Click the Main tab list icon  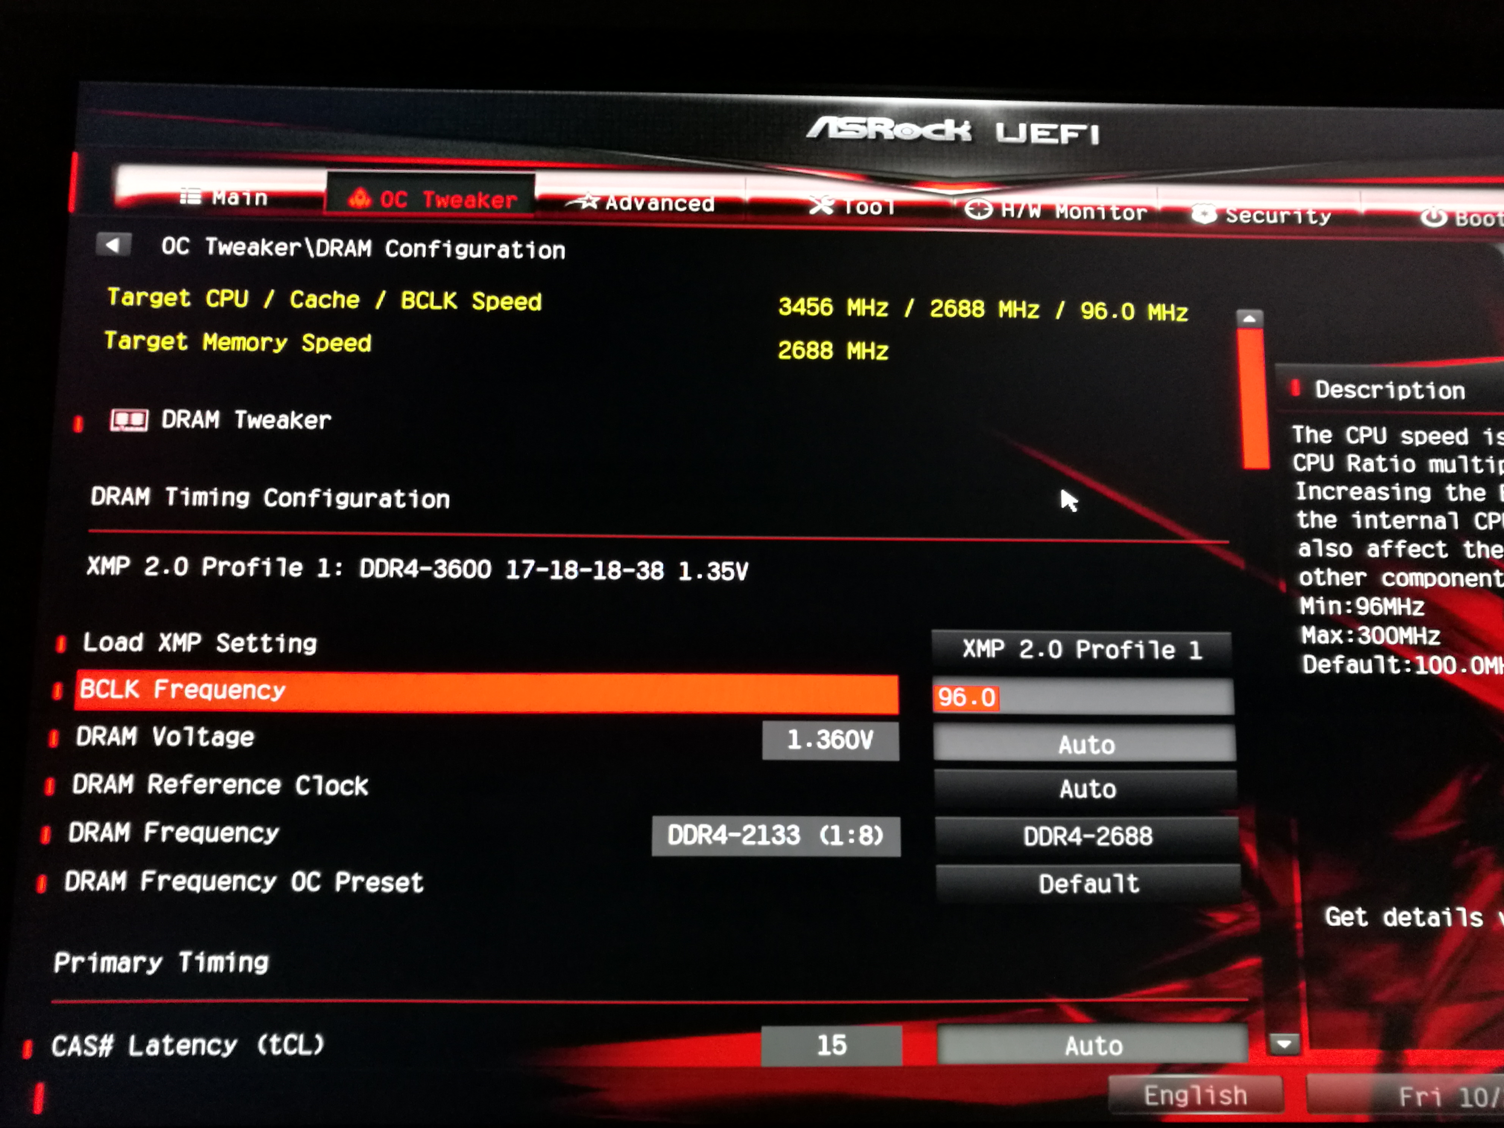pyautogui.click(x=190, y=196)
